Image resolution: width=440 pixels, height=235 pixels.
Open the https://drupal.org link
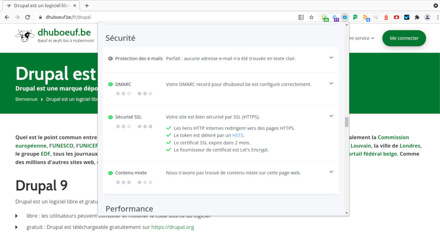coord(173,227)
